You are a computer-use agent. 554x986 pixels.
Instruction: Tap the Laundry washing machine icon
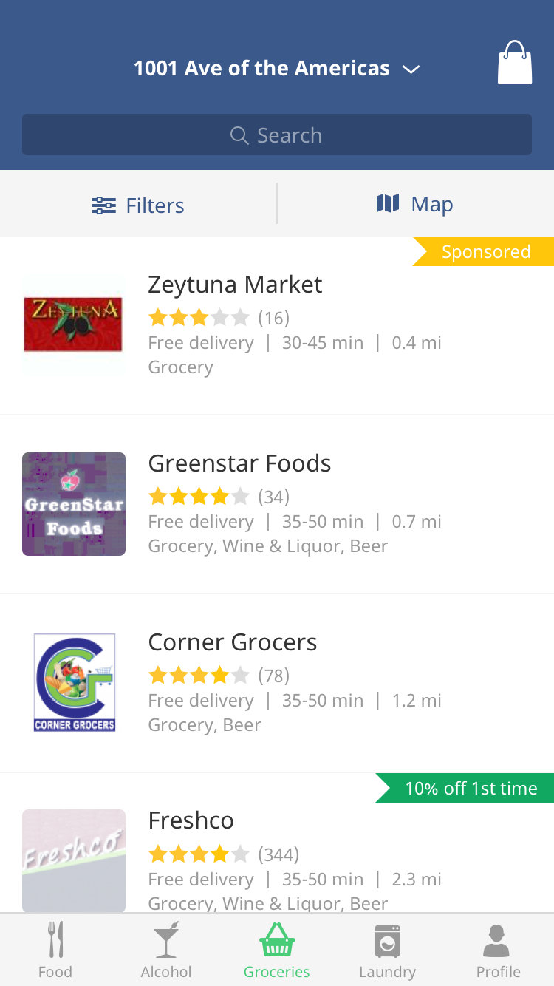point(387,940)
